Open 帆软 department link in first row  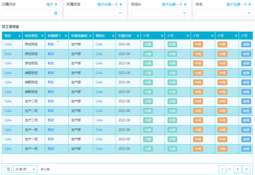[x=51, y=44]
